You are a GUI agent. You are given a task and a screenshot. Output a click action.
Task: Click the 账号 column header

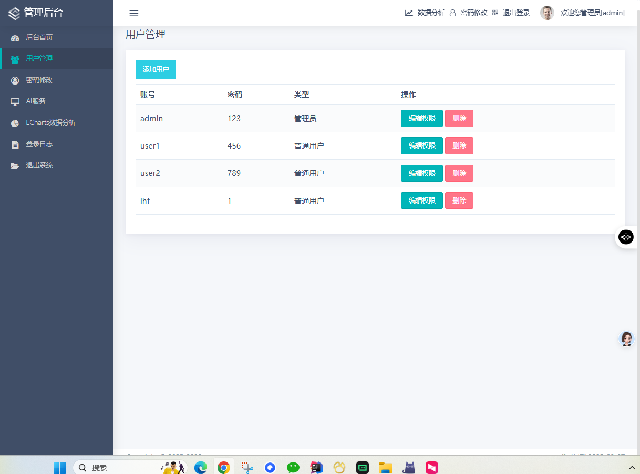pos(148,95)
